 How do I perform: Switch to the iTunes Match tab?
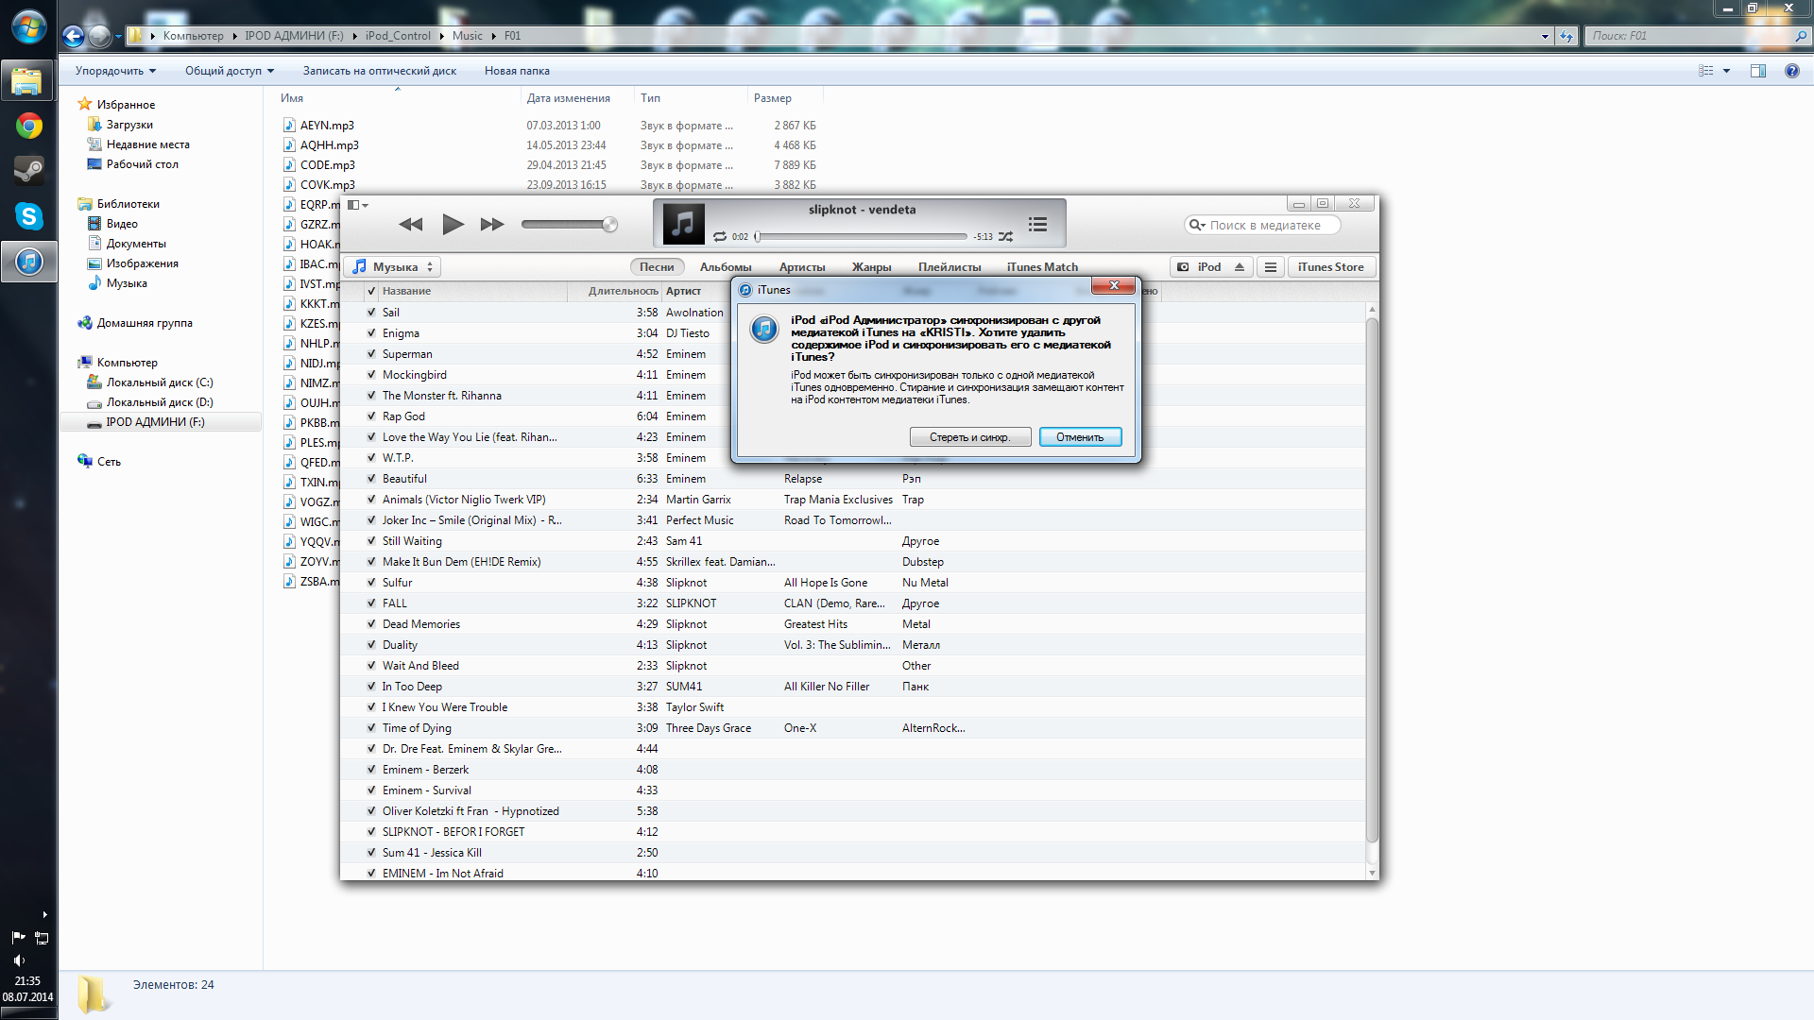pyautogui.click(x=1042, y=267)
